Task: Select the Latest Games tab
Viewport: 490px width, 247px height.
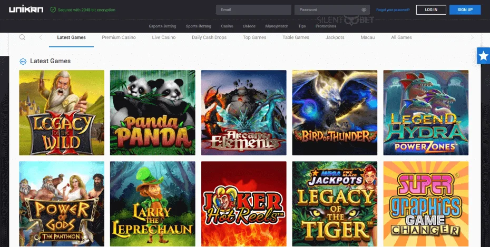Action: pyautogui.click(x=71, y=37)
